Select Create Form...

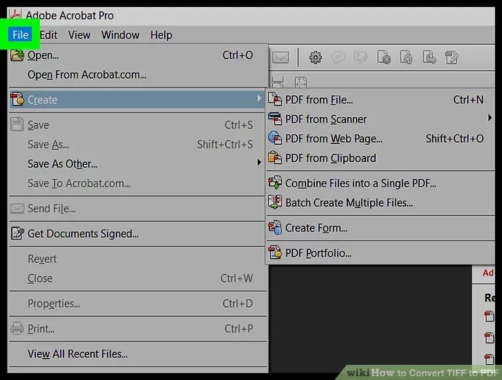point(381,228)
